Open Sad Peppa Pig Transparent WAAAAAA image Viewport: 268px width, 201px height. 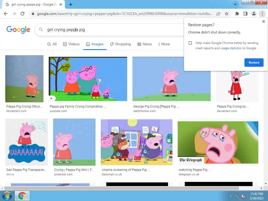(x=26, y=142)
